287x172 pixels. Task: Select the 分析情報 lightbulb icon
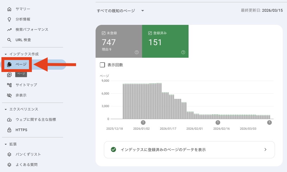[9, 19]
